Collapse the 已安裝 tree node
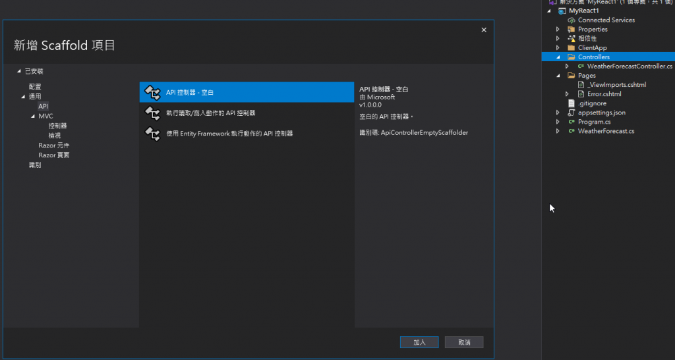This screenshot has height=360, width=675. pos(18,71)
